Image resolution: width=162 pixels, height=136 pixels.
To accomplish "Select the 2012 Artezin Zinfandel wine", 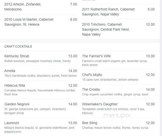I will 23,7.
